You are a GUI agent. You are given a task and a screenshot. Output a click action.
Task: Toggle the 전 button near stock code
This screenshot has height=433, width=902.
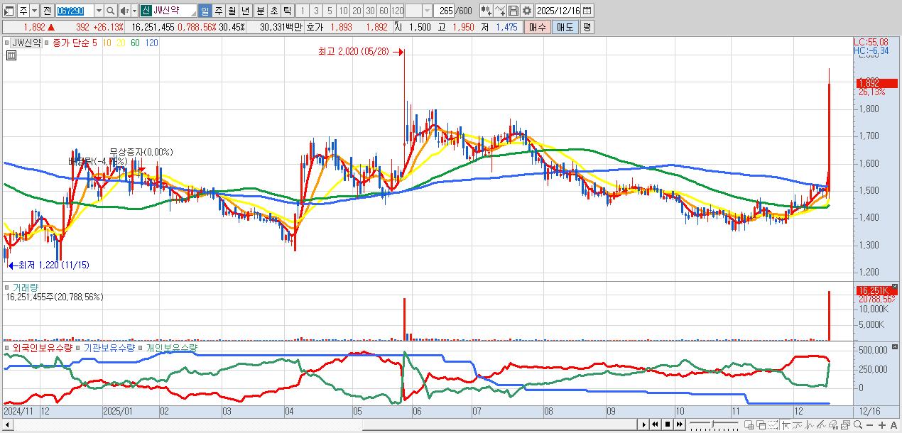point(47,11)
